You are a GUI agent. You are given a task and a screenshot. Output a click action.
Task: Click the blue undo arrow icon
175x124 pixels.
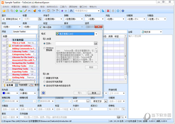pyautogui.click(x=39, y=11)
